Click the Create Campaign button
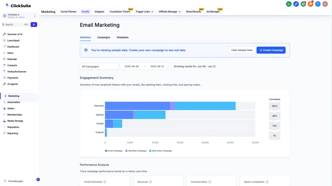 tap(271, 50)
